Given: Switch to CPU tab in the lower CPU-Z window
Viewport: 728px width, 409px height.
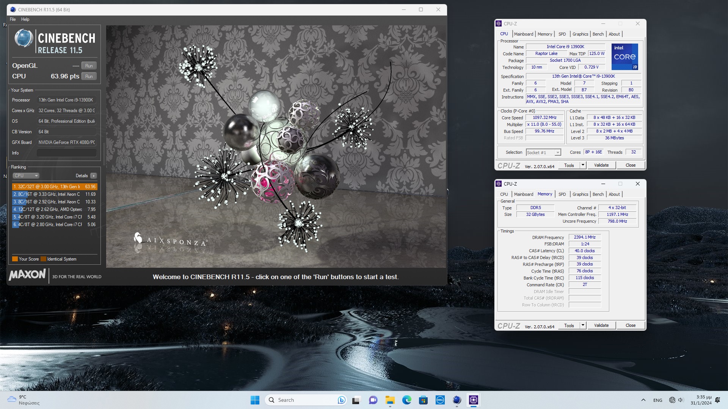Looking at the screenshot, I should coord(504,194).
